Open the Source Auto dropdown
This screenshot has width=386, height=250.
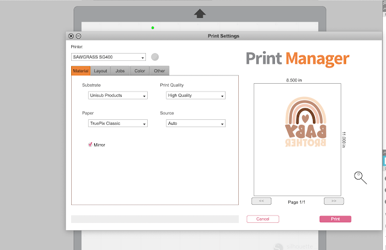[195, 123]
